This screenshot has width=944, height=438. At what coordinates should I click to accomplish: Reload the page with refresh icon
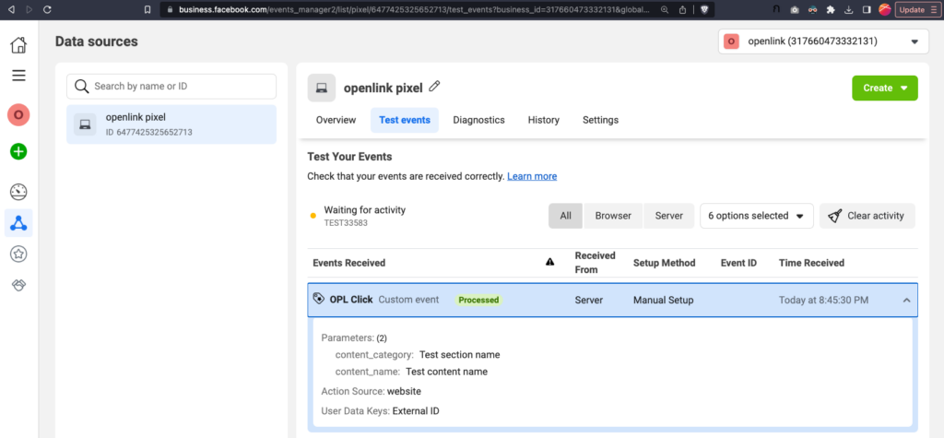coord(48,9)
